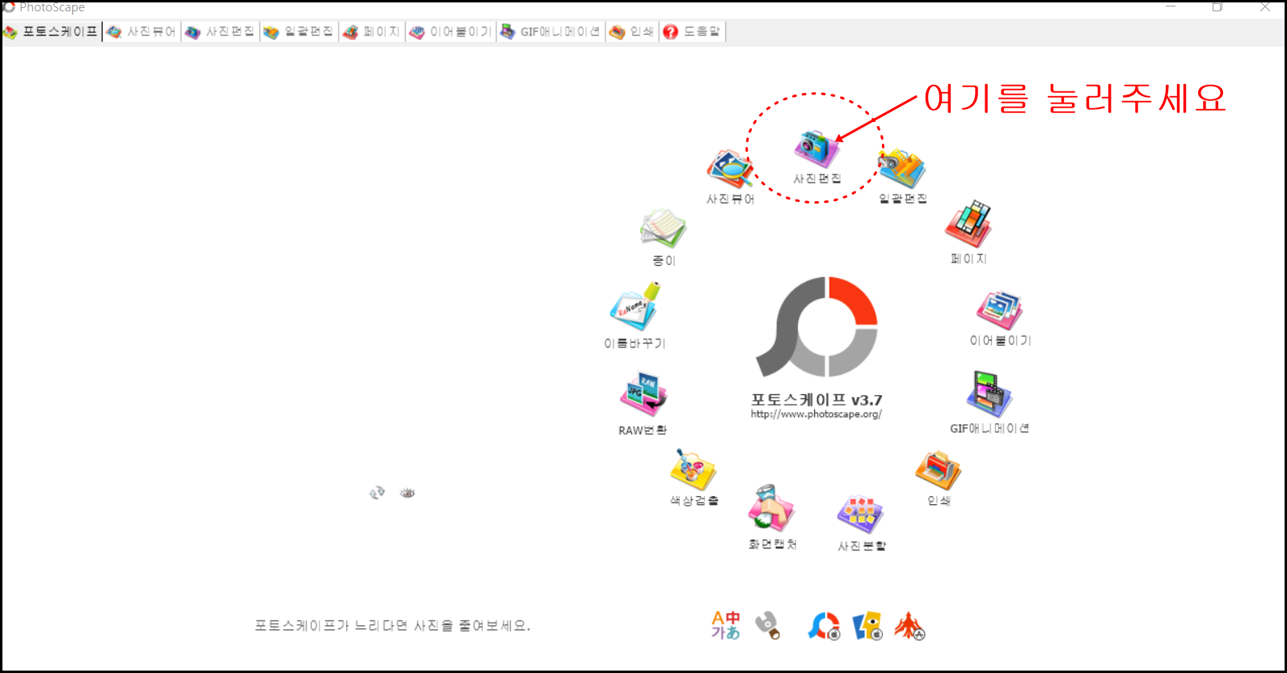Switch to GIF애니메이션 tab in top bar

(x=551, y=32)
